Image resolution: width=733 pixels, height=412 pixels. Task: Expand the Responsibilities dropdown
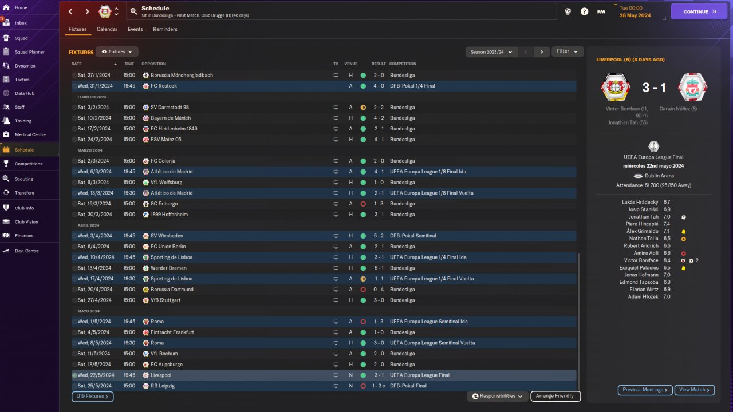point(498,396)
